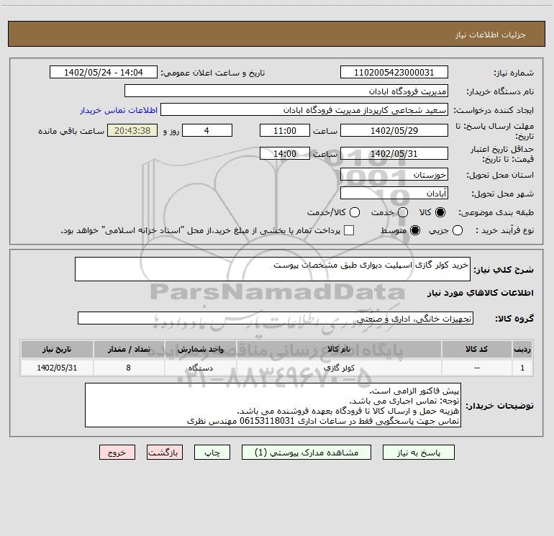Image resolution: width=554 pixels, height=536 pixels.
Task: Click the نام کالا column header
Action: point(339,349)
